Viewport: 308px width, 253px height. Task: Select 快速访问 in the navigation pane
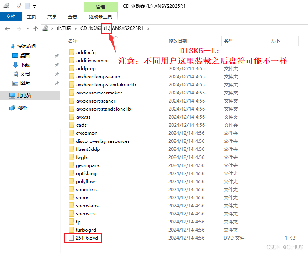pos(23,46)
